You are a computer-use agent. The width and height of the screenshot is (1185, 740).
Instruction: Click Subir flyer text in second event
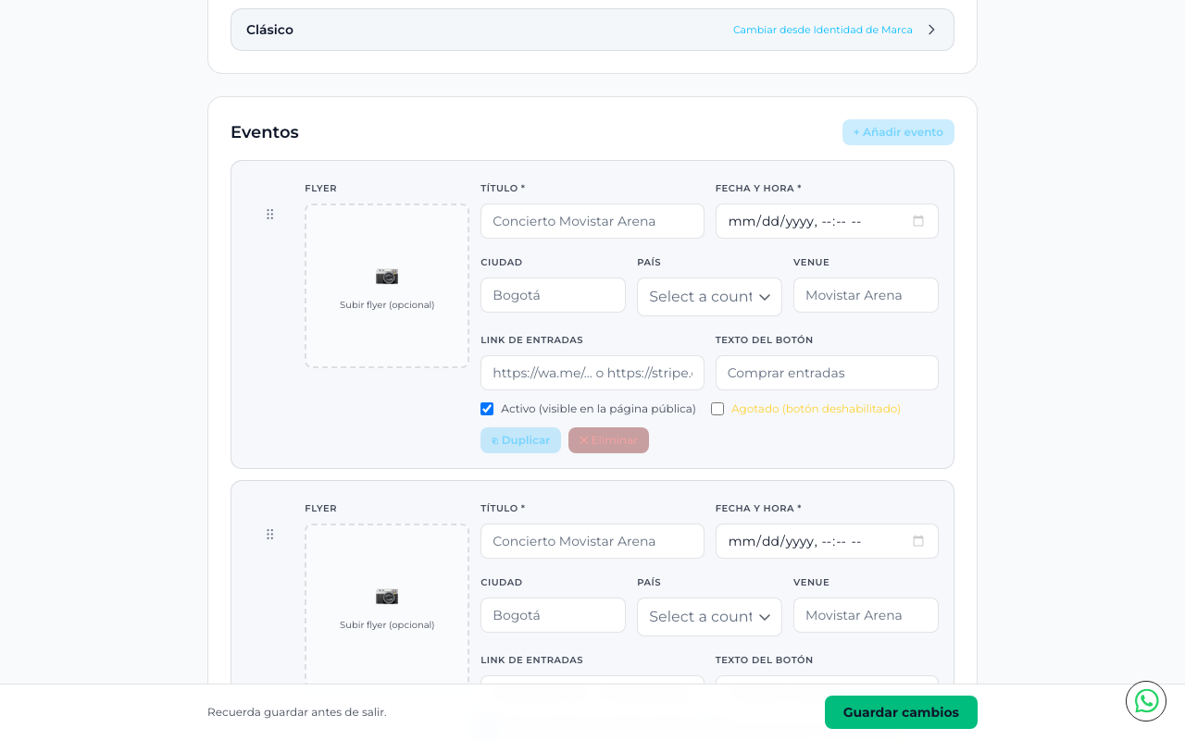point(387,625)
